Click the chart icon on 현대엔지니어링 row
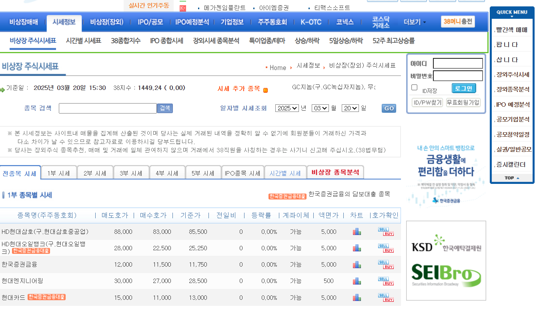This screenshot has width=537, height=315. tap(357, 281)
